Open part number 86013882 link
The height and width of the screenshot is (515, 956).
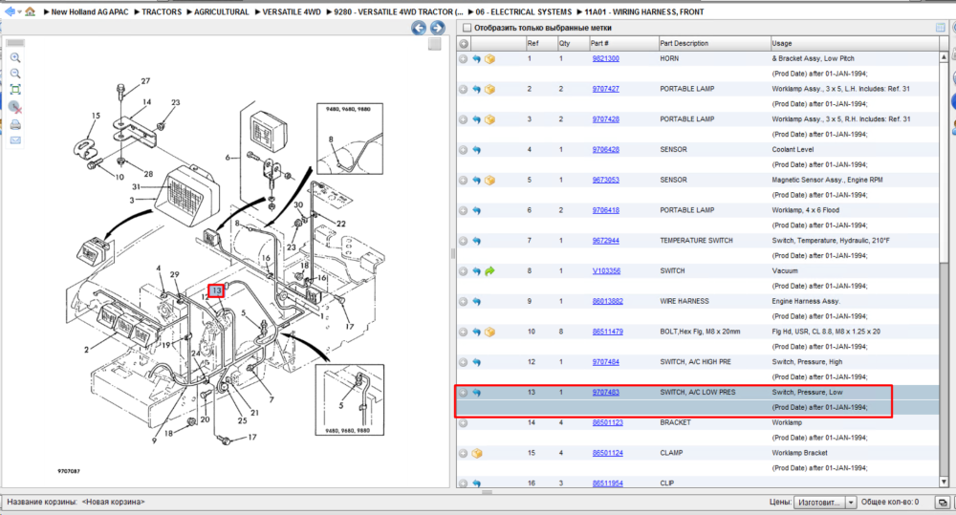(607, 301)
